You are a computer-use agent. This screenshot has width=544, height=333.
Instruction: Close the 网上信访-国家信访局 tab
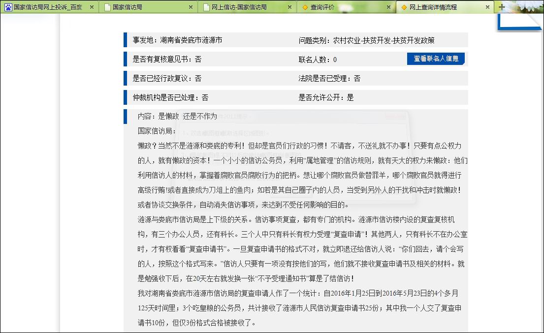pyautogui.click(x=289, y=7)
